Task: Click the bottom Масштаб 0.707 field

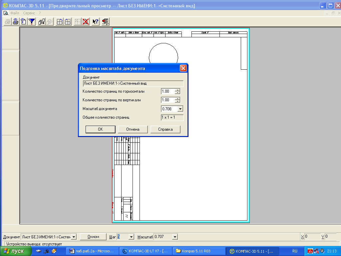Action: [163, 237]
